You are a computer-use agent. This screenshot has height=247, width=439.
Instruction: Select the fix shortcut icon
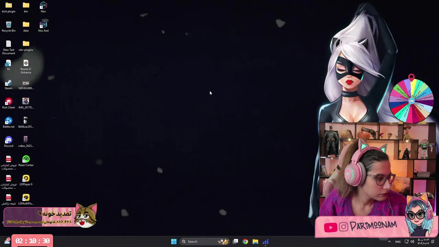coord(9,65)
